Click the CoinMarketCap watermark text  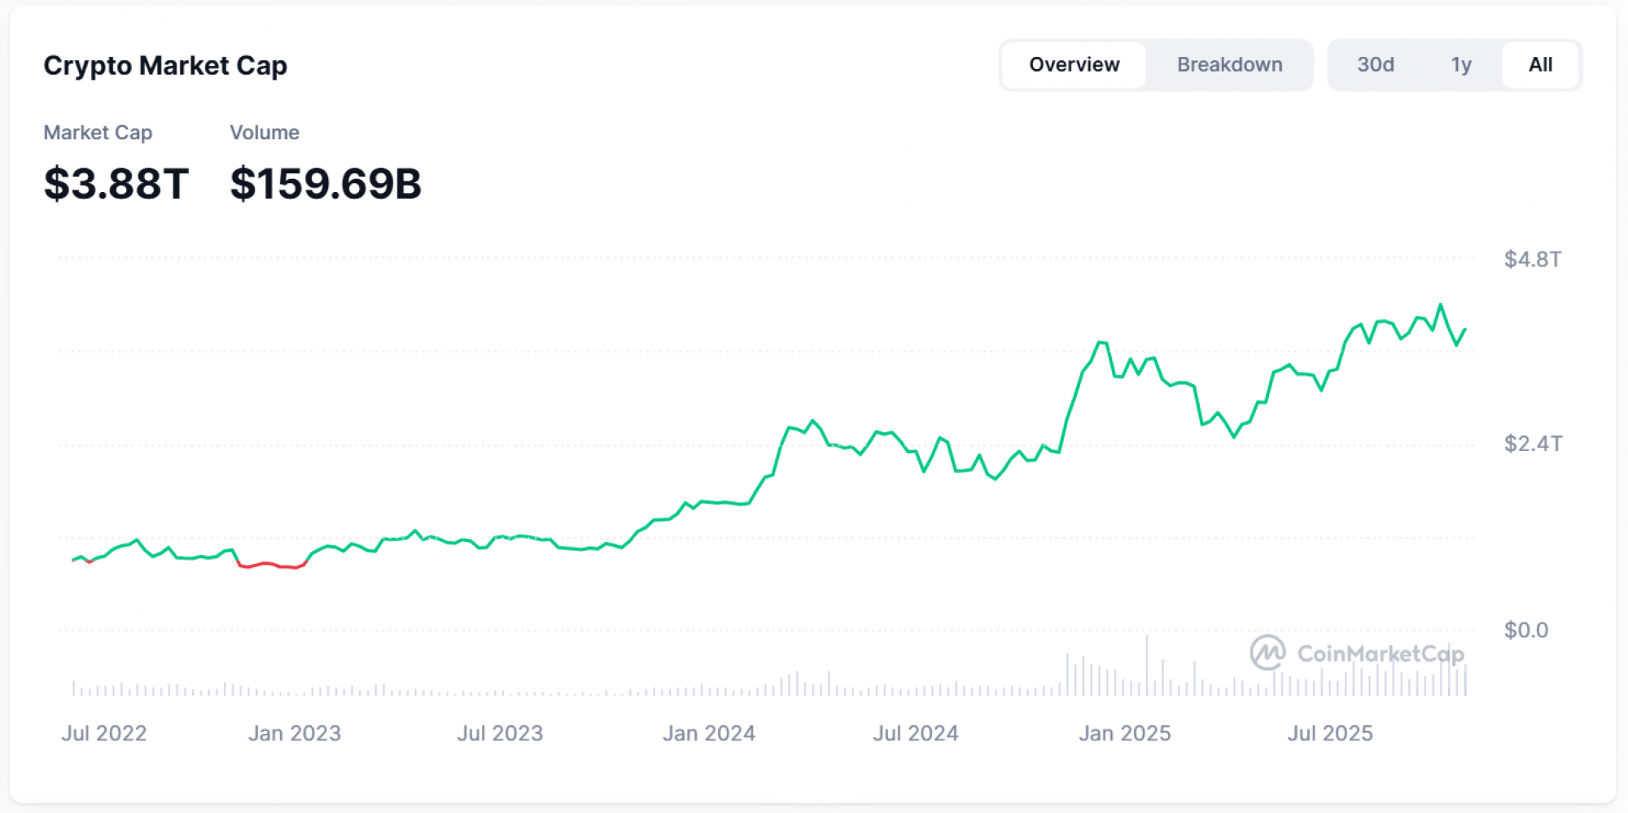click(x=1380, y=653)
